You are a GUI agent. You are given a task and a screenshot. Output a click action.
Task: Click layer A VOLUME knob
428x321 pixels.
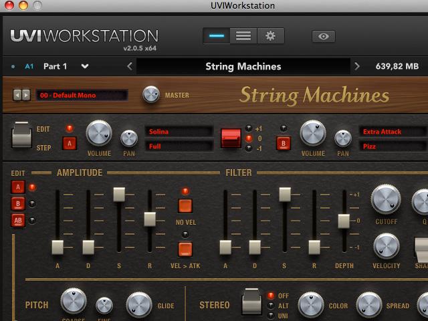(99, 133)
